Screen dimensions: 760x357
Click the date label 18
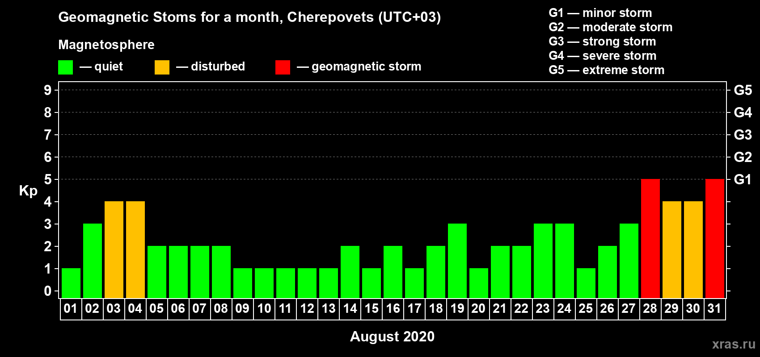435,309
